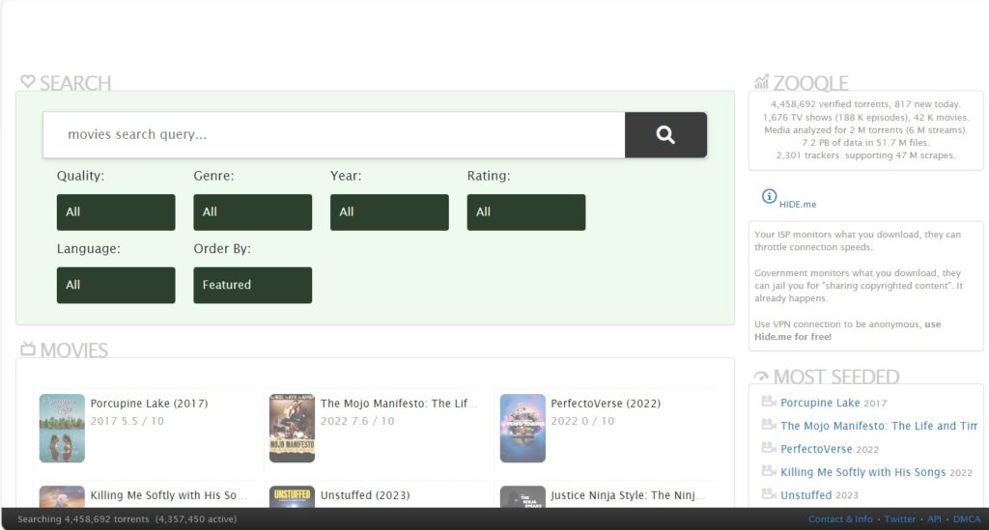Open the Rating filter dropdown
The image size is (989, 530).
pyautogui.click(x=526, y=212)
